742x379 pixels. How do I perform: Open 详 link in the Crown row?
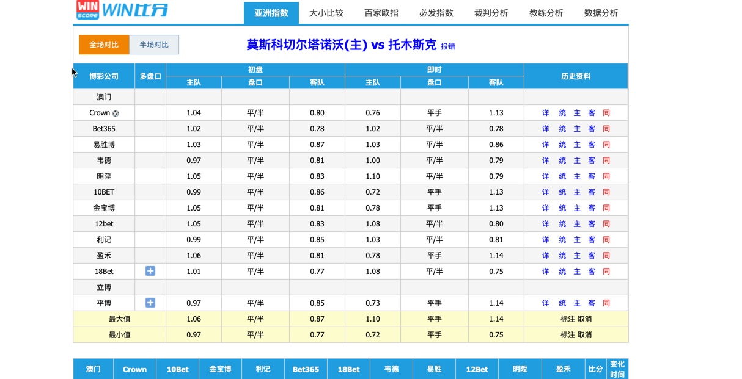pos(546,113)
